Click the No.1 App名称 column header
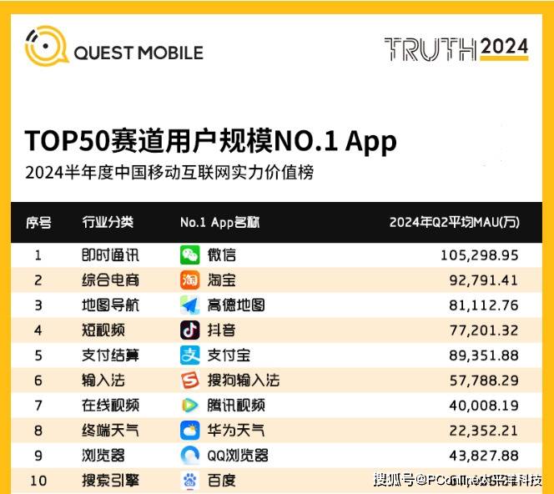Screen dimensions: 554x494 point(219,222)
